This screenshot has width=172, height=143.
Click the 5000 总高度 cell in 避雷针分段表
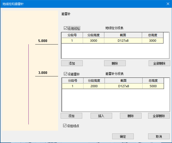[153, 86]
